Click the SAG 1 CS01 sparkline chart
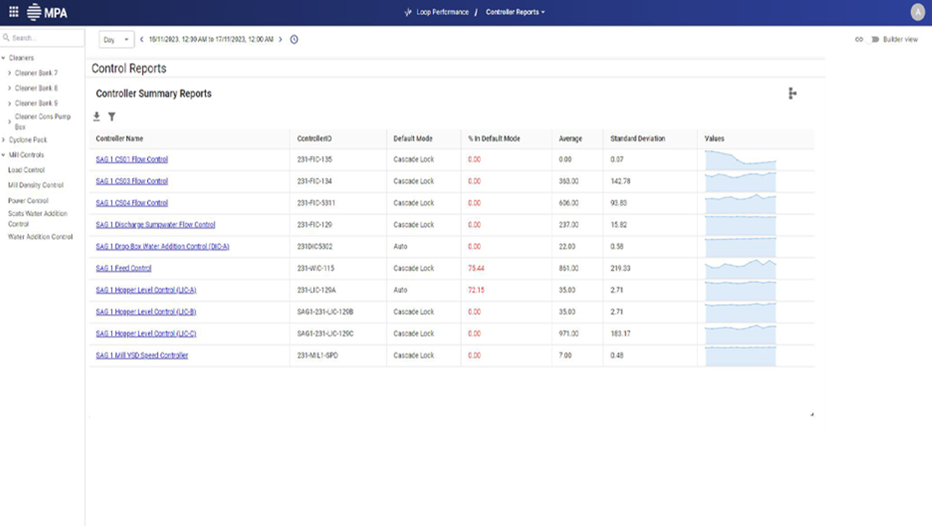Screen dimensions: 932x526 tap(740, 160)
